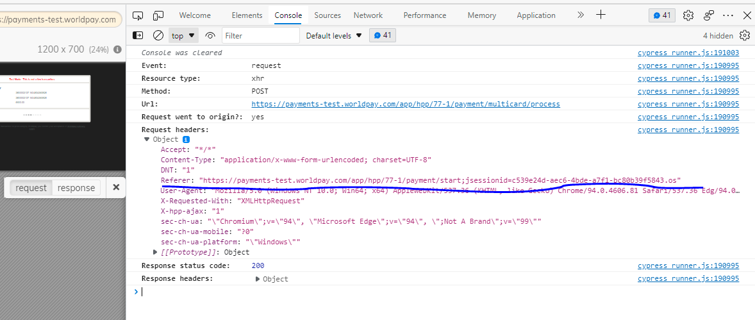Open the feedback/person icon in tab bar
The height and width of the screenshot is (320, 755).
coord(708,15)
